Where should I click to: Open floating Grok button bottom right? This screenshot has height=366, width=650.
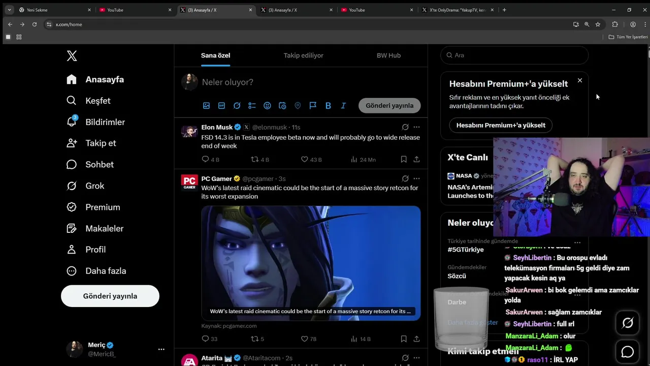click(x=628, y=323)
